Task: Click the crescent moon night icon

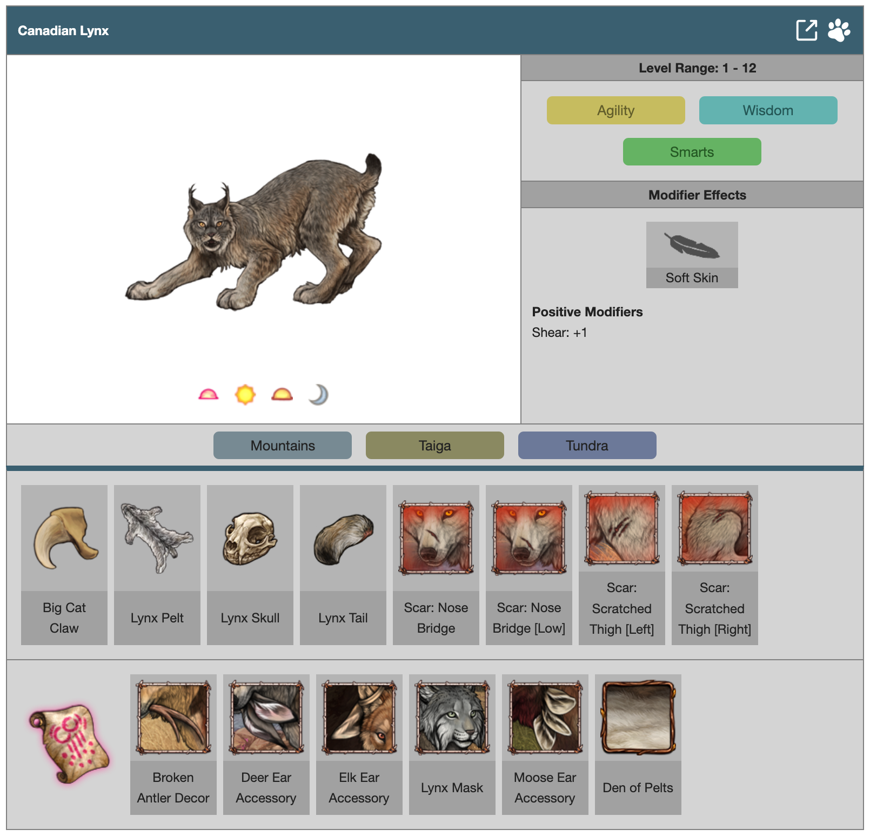Action: [318, 395]
